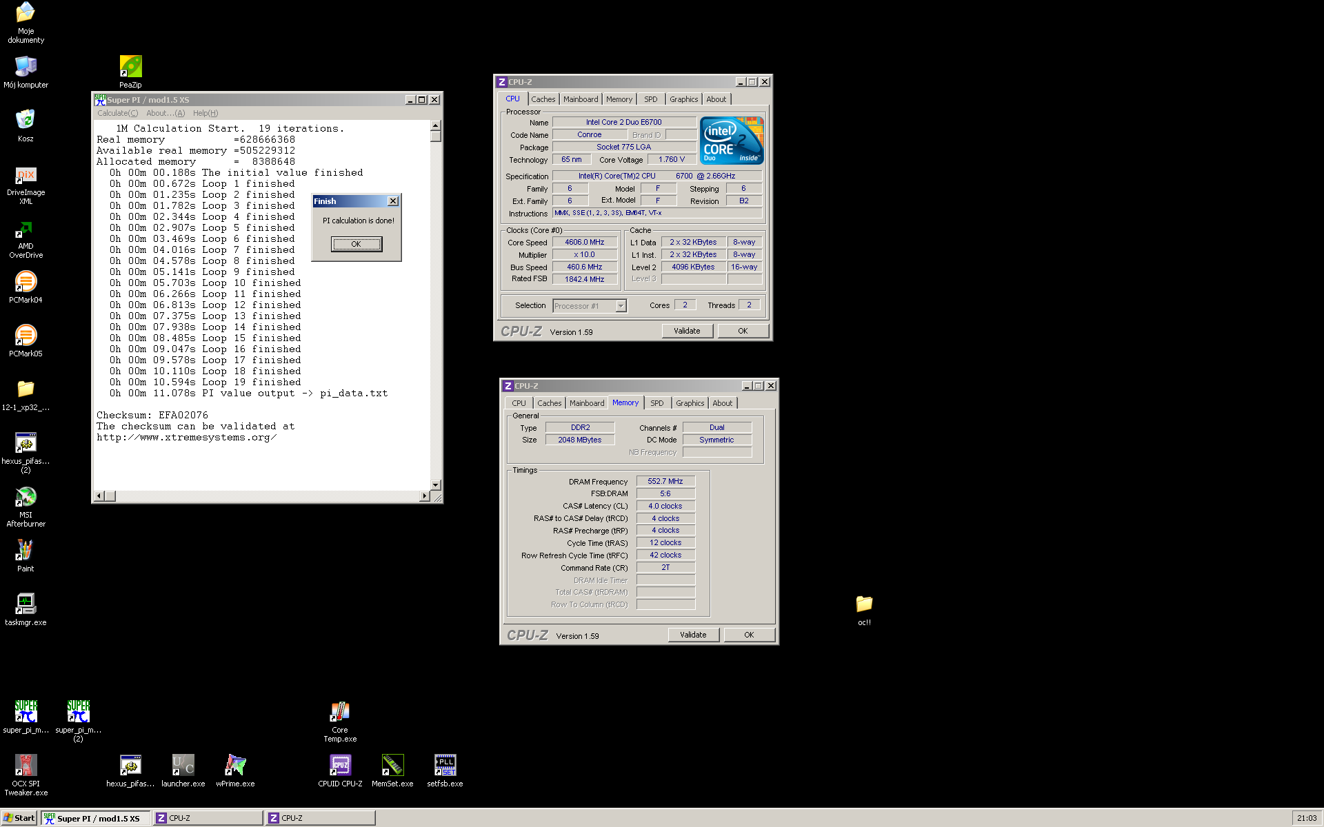Click Checksum: EFA02076 line in Super PI
Screen dimensions: 1324x827
(x=152, y=416)
